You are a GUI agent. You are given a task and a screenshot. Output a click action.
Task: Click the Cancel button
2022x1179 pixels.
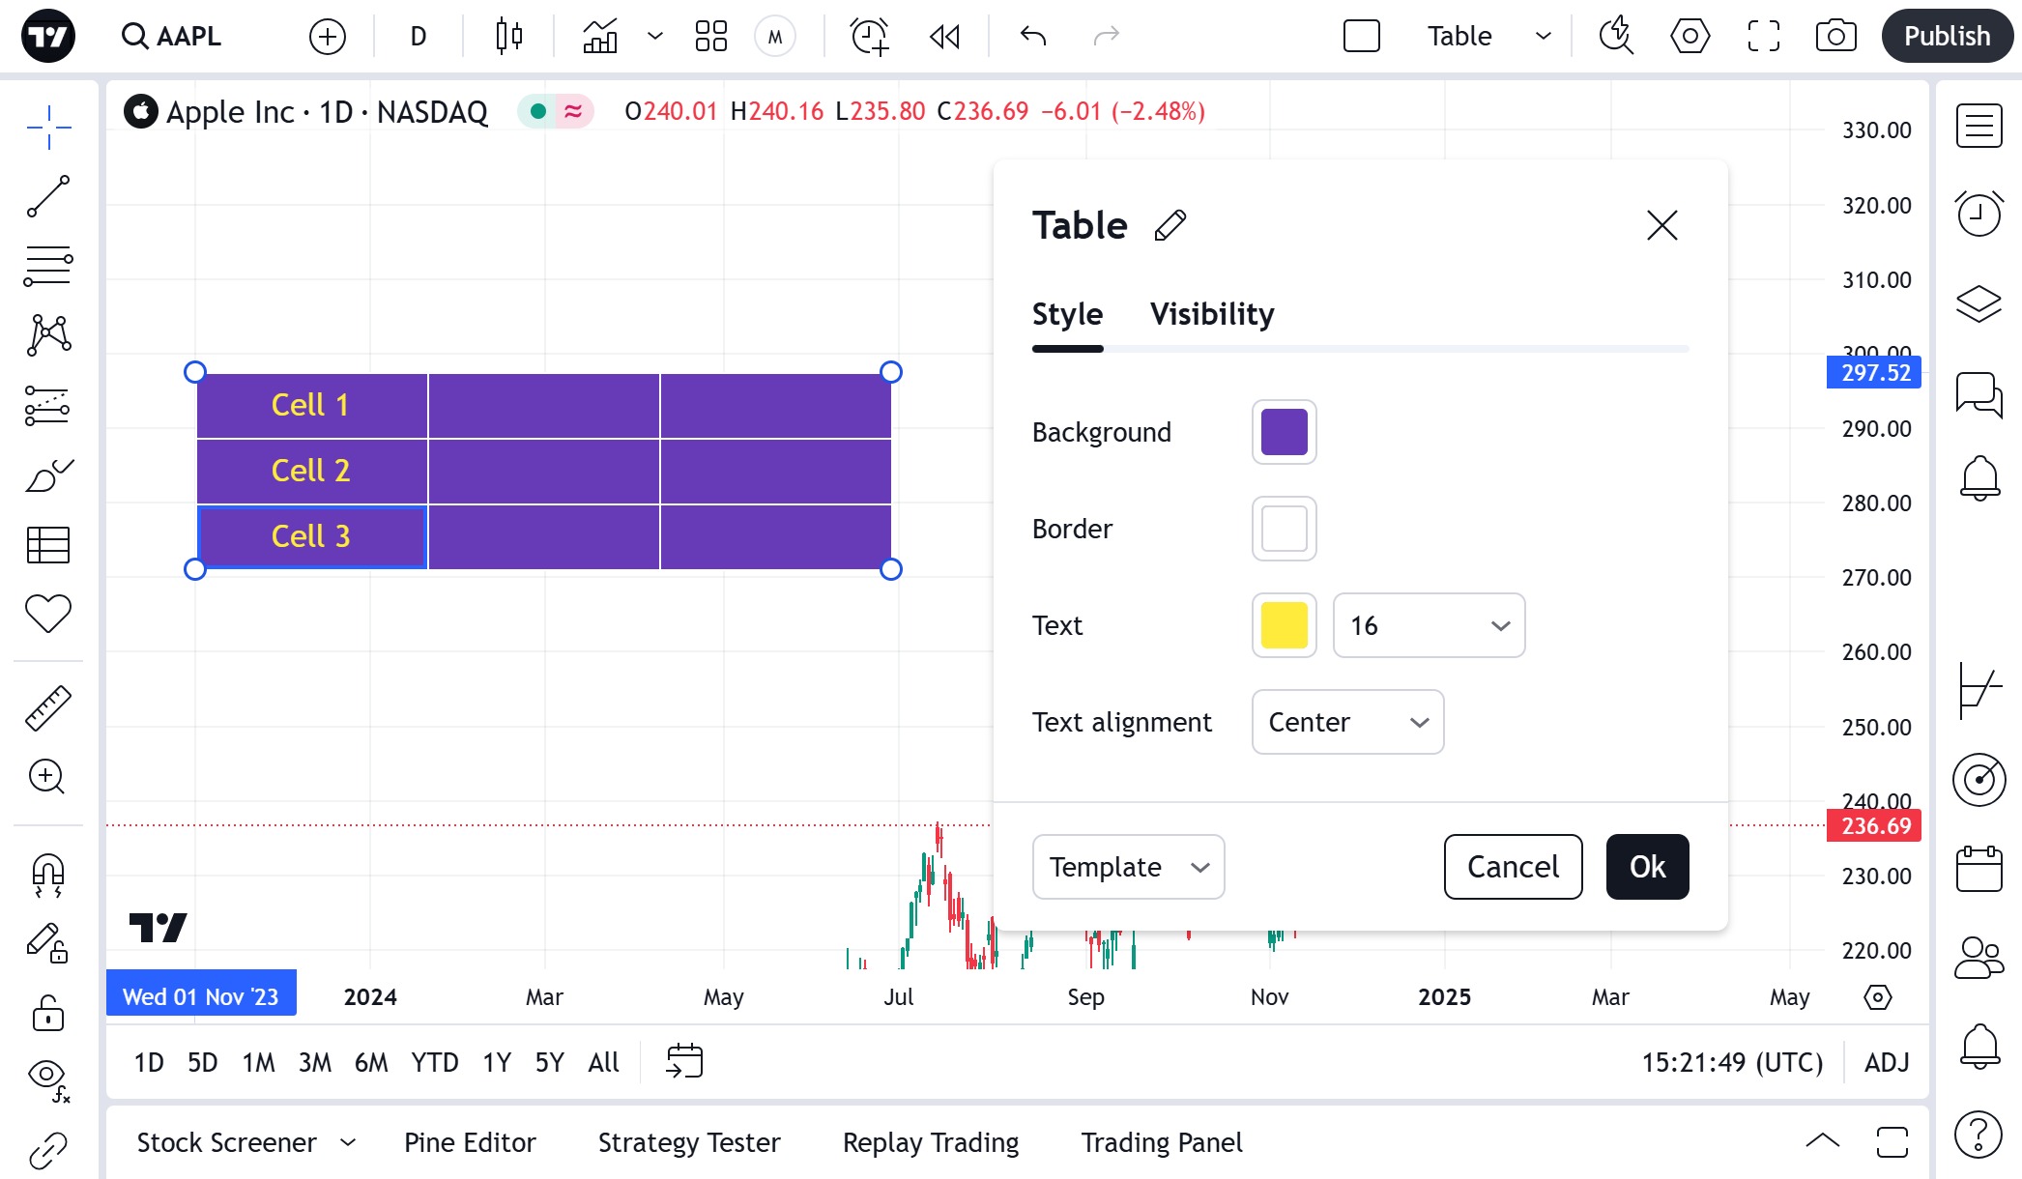coord(1513,867)
